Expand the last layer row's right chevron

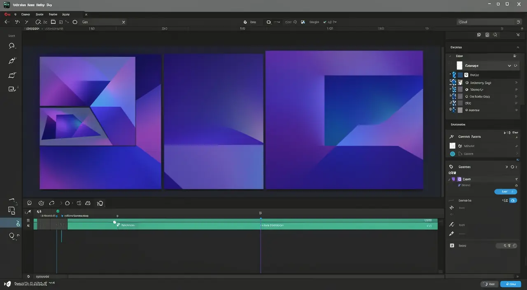pos(516,110)
